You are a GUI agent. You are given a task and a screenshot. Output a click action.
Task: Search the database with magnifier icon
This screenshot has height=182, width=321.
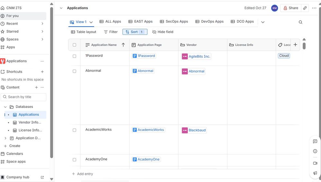pos(300,22)
